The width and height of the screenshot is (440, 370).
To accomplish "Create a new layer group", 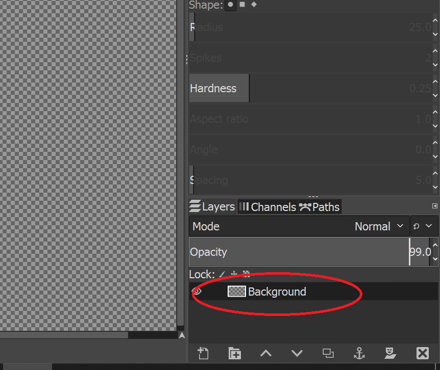I will click(x=234, y=353).
